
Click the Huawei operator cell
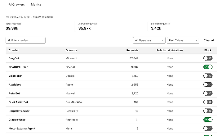(70, 93)
